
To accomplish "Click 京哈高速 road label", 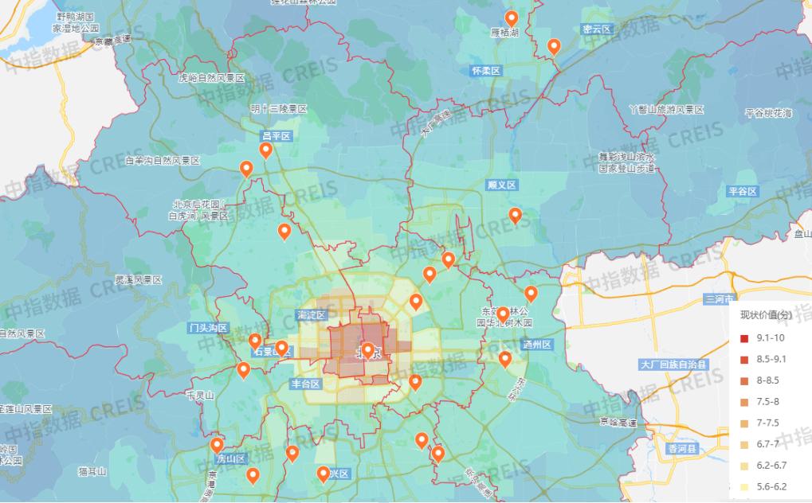I will 618,423.
